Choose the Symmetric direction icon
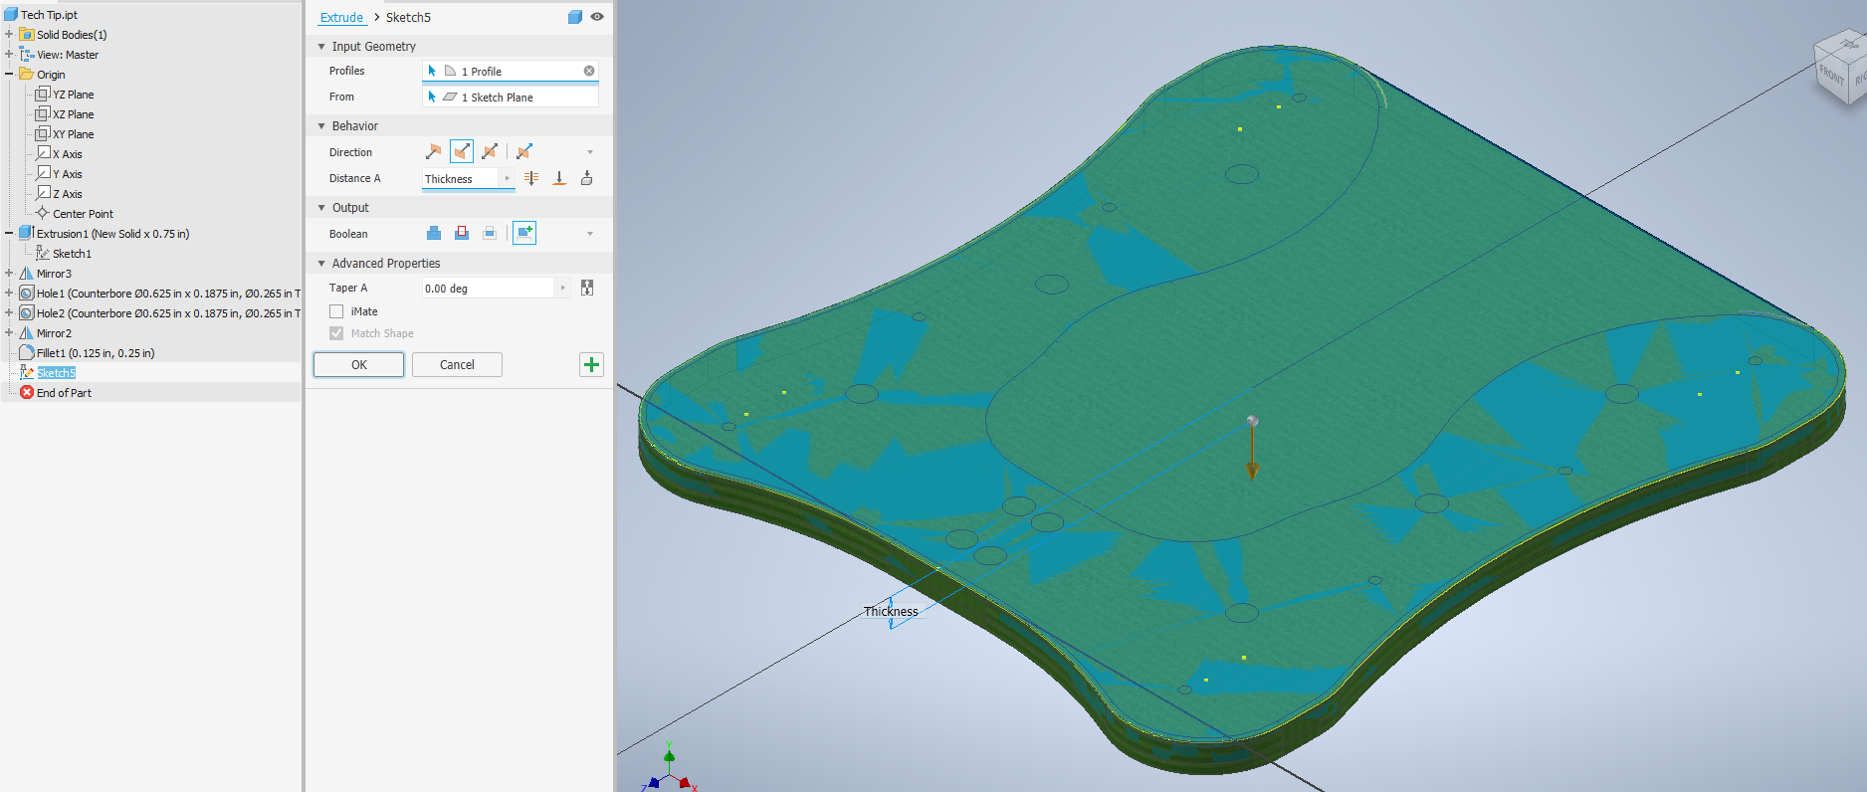Screen dimensions: 1867x792 (490, 151)
